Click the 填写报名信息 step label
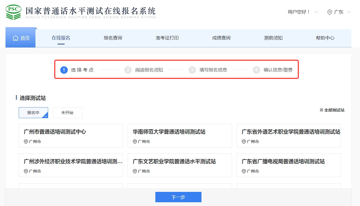Screen dimensions: 360x206 [x=213, y=70]
